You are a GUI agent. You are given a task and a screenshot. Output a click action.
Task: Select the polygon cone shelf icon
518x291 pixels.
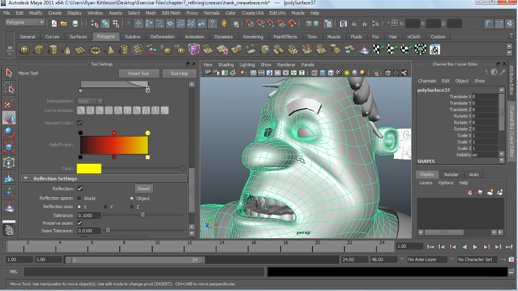click(x=67, y=50)
